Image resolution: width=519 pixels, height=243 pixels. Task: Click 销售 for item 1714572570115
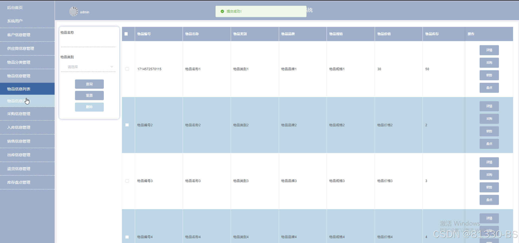(x=489, y=75)
